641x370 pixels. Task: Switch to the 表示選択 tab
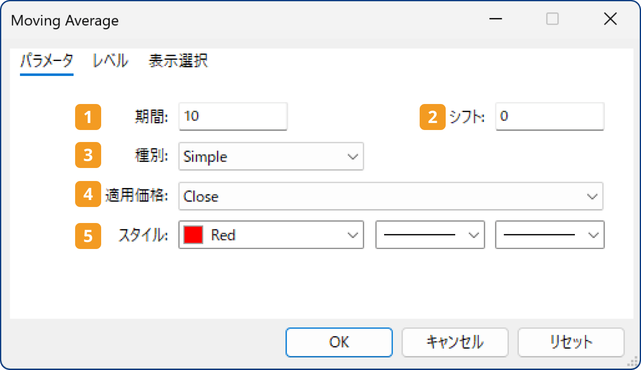click(177, 60)
